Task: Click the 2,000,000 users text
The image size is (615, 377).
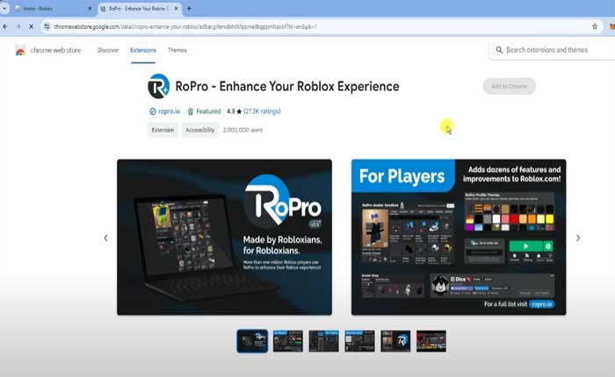Action: 242,130
